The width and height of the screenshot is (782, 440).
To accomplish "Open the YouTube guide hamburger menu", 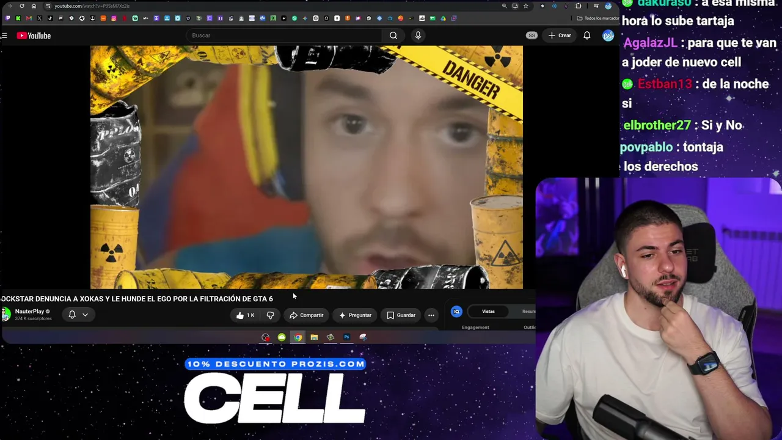I will 4,35.
